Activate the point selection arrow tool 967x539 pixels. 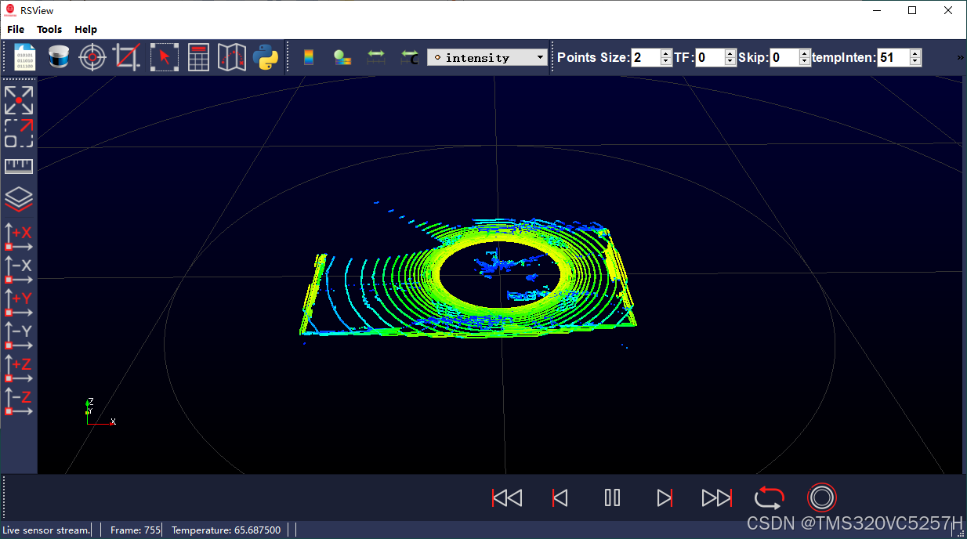pos(165,57)
